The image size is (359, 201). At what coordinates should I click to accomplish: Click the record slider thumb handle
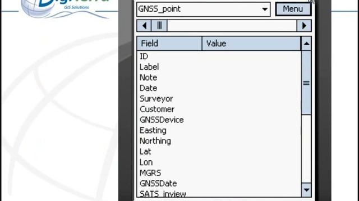pyautogui.click(x=159, y=26)
